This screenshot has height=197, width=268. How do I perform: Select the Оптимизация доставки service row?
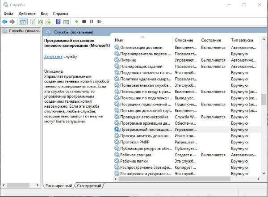[x=187, y=47]
